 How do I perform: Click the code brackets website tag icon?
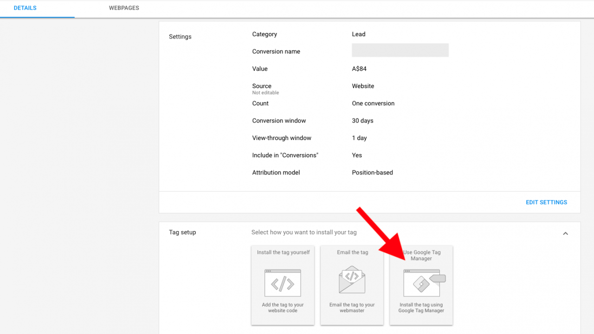pos(283,283)
